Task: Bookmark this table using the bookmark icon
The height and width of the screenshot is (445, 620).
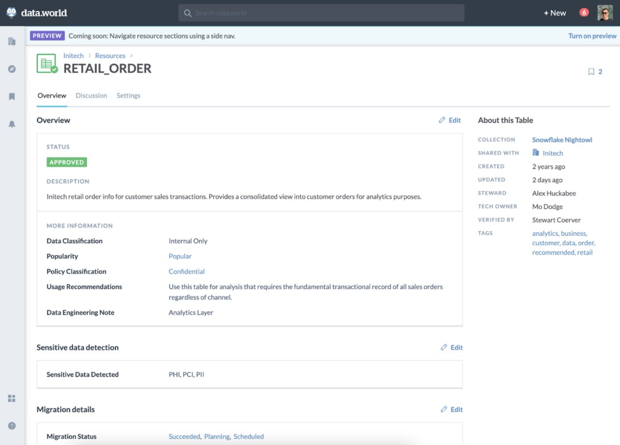Action: pos(591,72)
